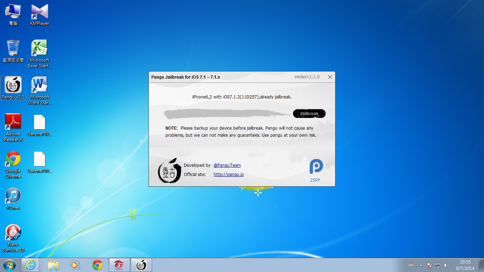
Task: Open the @PanguTeam link
Action: pos(227,165)
